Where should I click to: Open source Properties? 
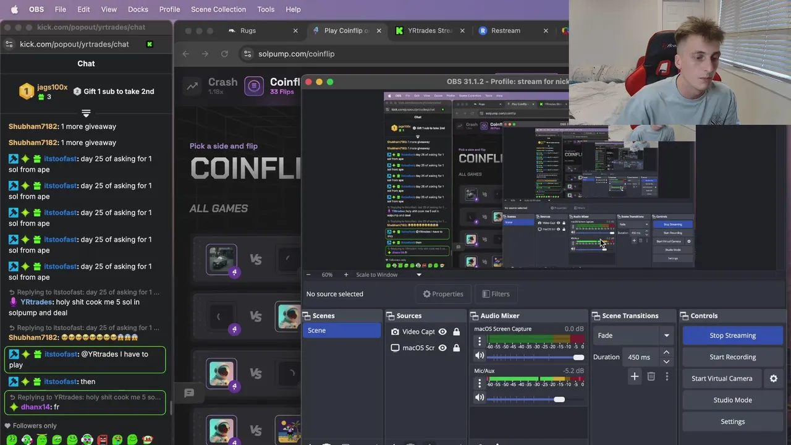point(443,294)
